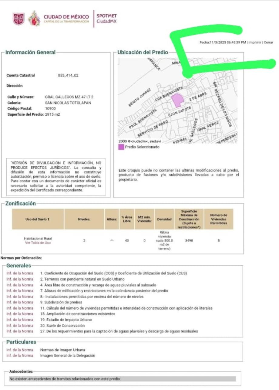The width and height of the screenshot is (279, 390).
Task: Click the BENITO JUAREZ street label on map
Action: (140, 97)
